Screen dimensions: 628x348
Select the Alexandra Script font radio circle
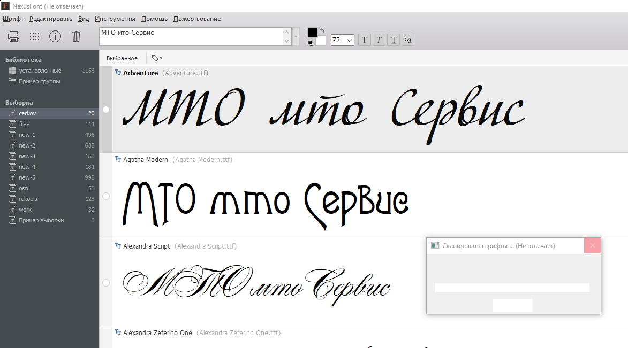105,283
